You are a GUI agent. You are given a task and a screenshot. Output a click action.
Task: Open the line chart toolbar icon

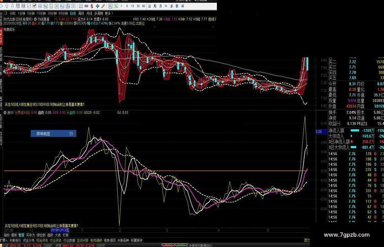click(x=29, y=6)
